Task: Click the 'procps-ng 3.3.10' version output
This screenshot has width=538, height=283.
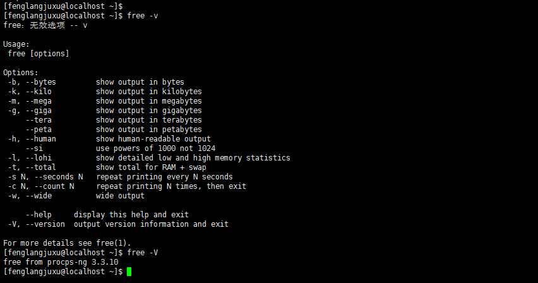Action: coord(83,262)
